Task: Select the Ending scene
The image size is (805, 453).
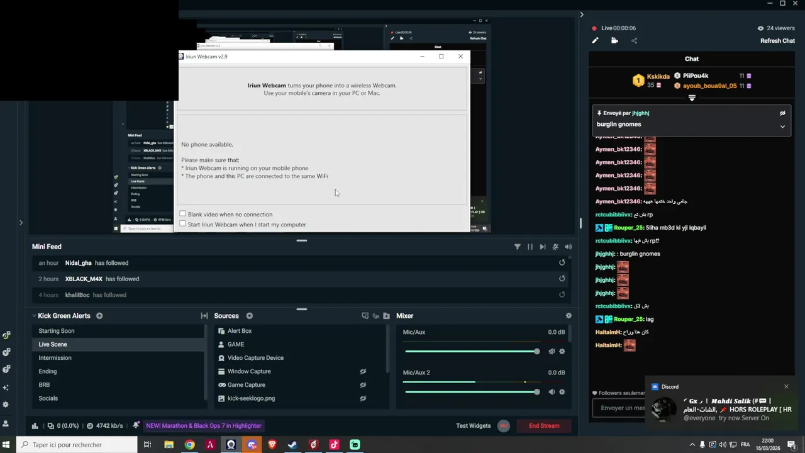Action: pos(118,371)
